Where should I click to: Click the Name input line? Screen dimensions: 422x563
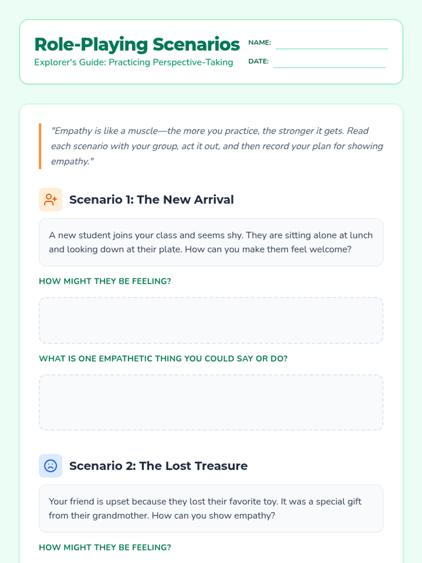(x=332, y=44)
